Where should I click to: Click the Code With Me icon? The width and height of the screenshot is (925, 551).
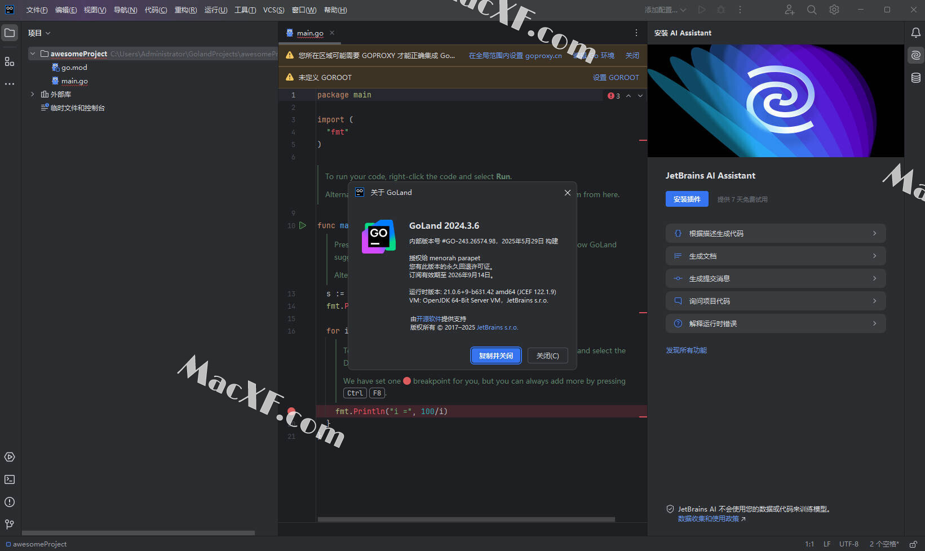pos(789,10)
